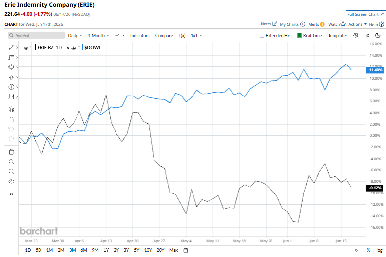Select the trend line drawing tool
386x257 pixels.
(11, 47)
